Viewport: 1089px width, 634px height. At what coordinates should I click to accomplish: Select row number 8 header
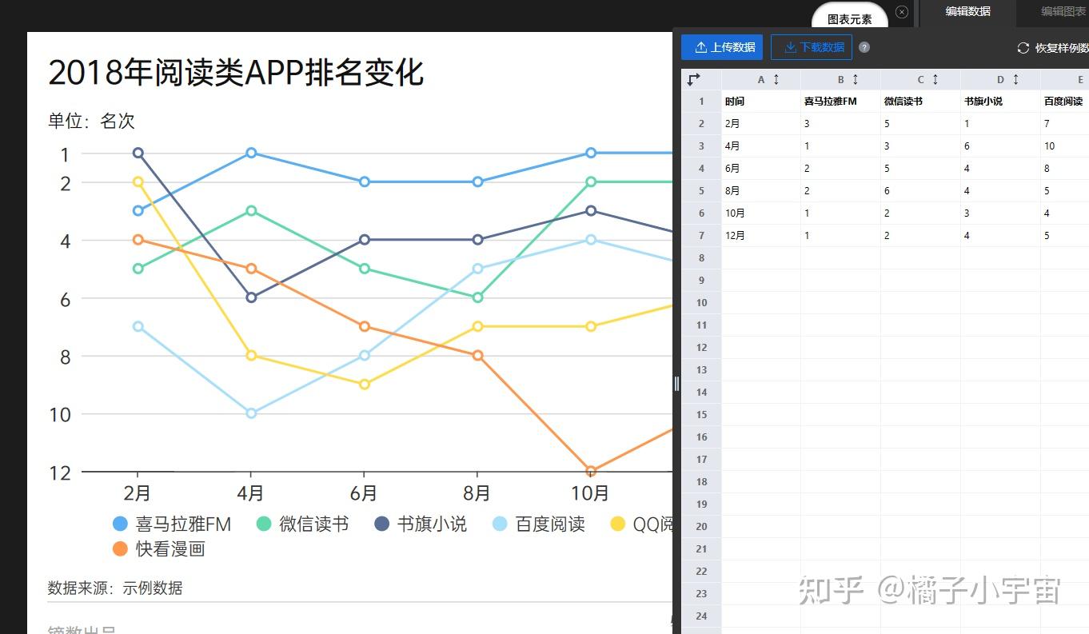701,258
